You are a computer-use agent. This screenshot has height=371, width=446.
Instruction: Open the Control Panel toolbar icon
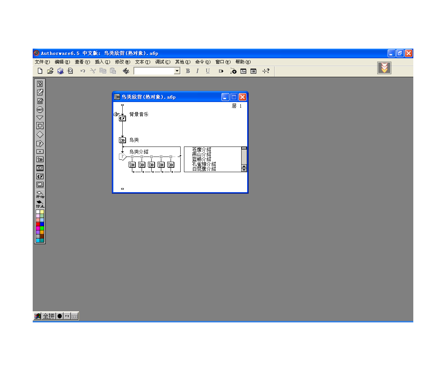pos(233,71)
